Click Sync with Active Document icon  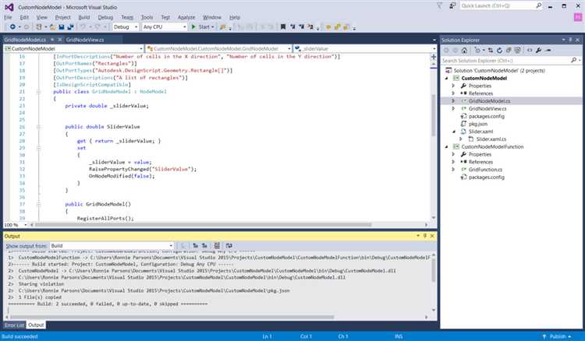[491, 51]
